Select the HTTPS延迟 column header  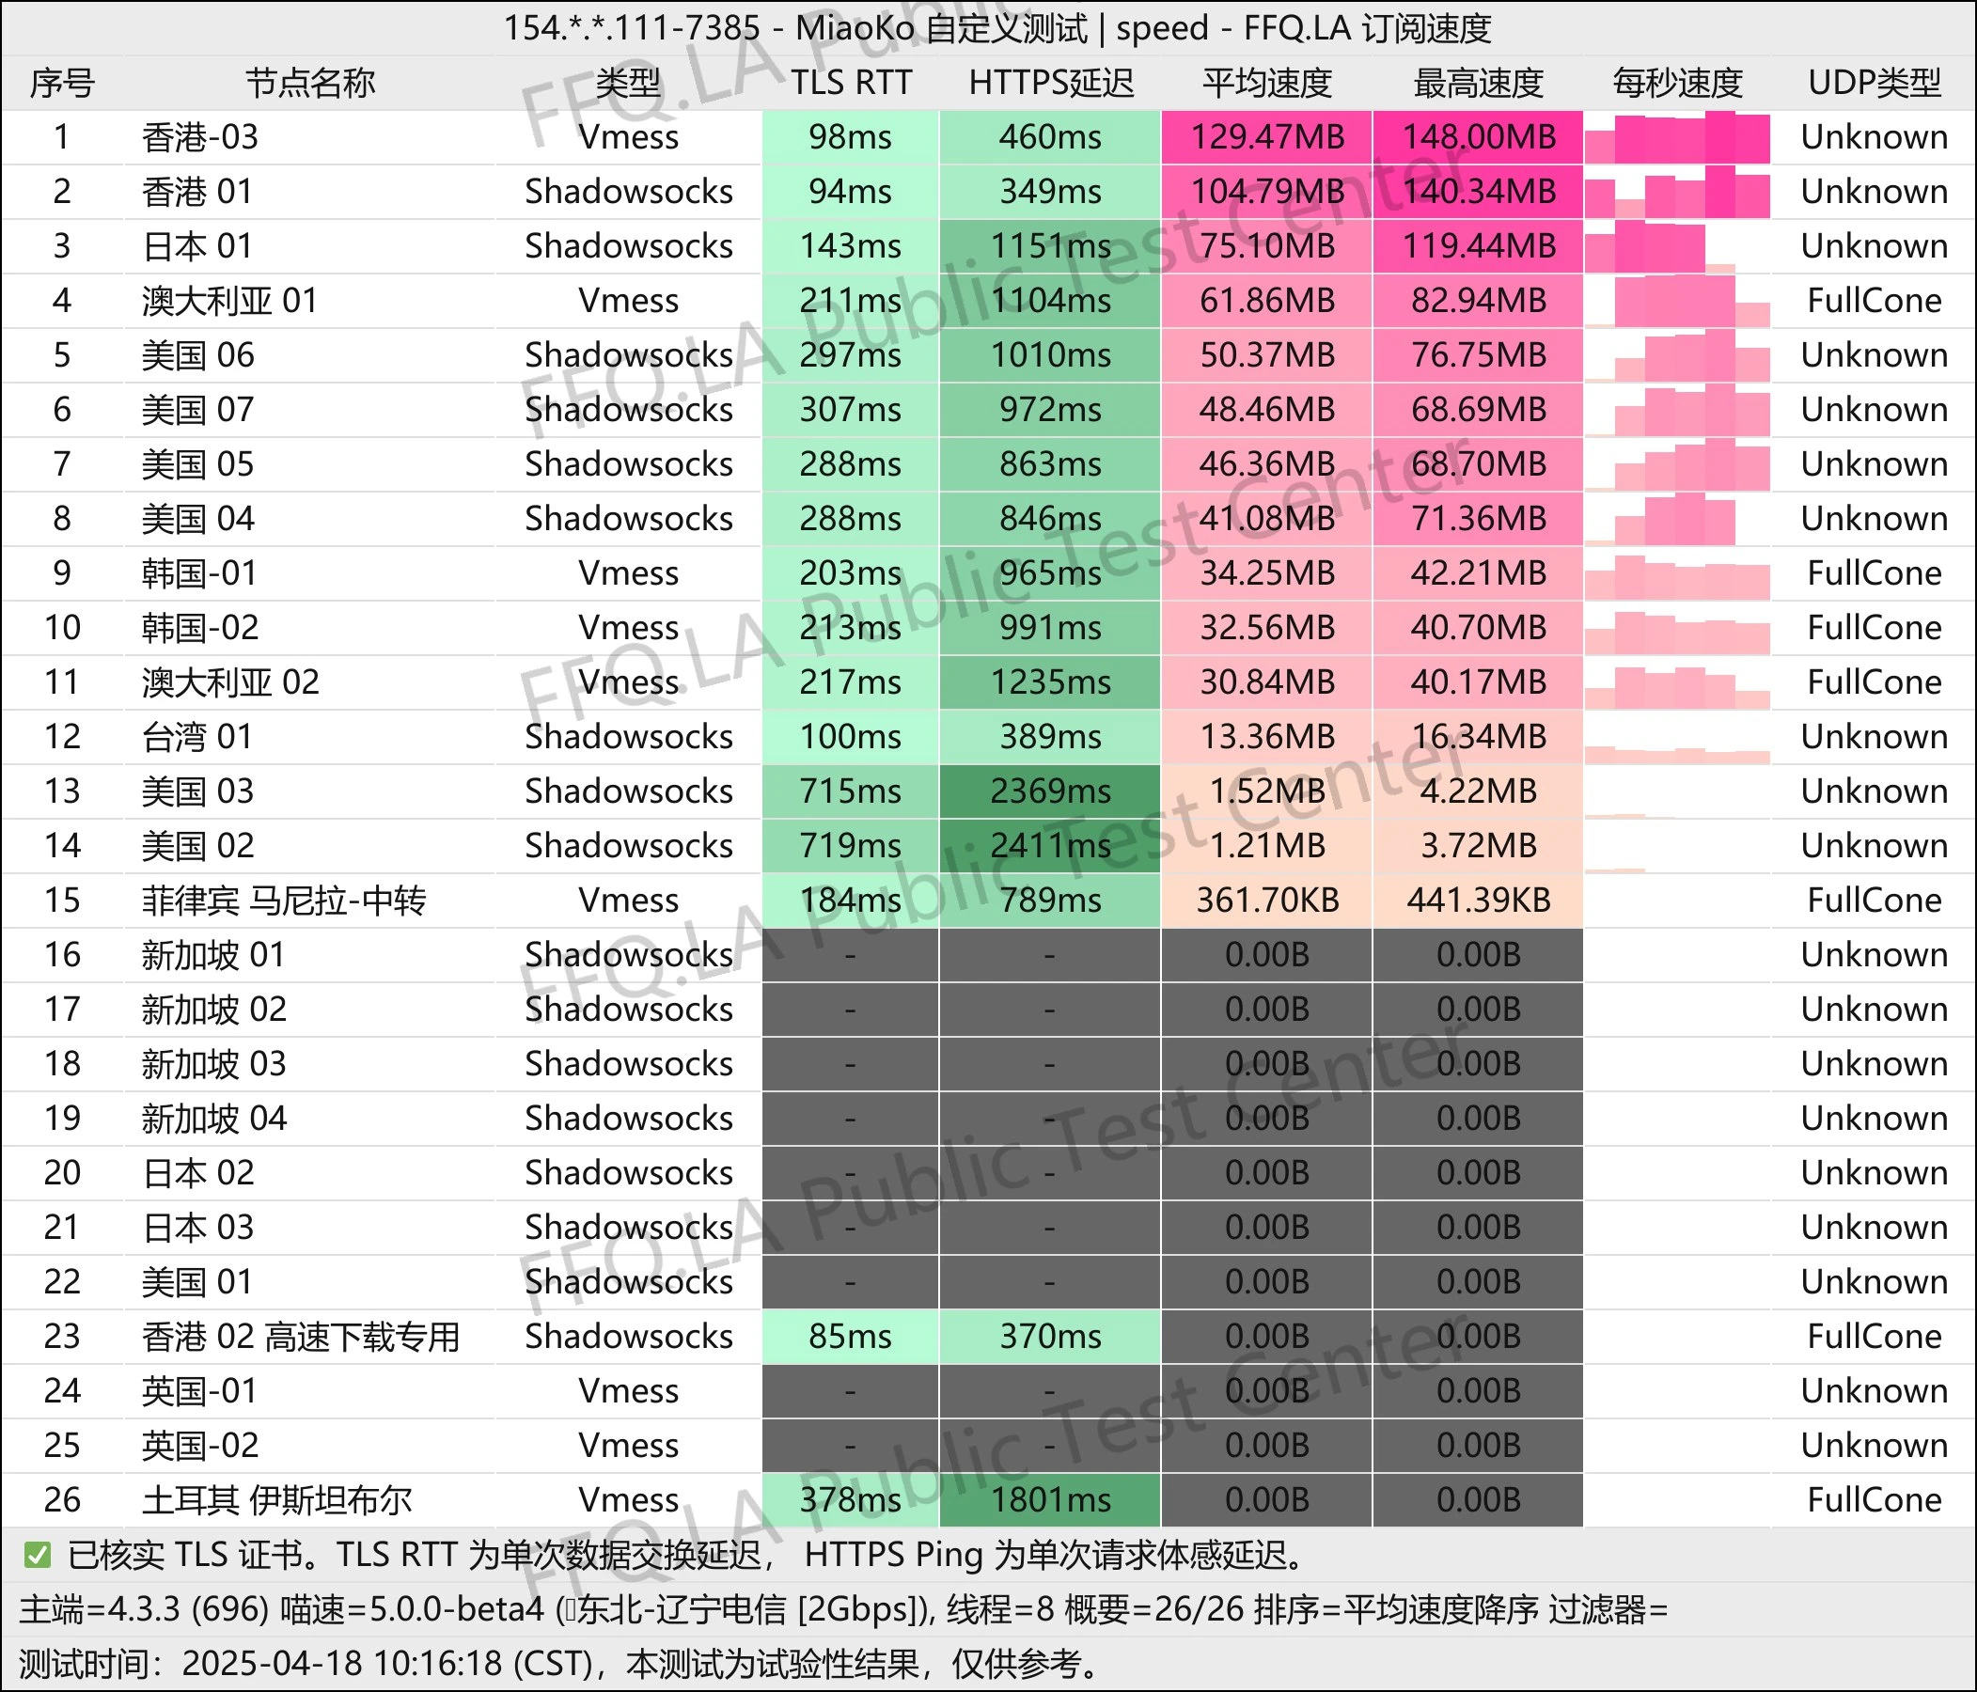tap(1050, 83)
